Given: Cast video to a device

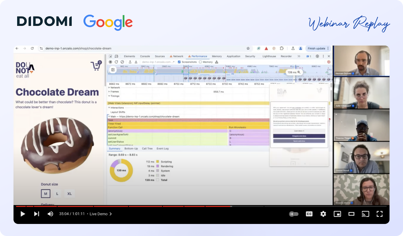Looking at the screenshot, I should click(365, 214).
